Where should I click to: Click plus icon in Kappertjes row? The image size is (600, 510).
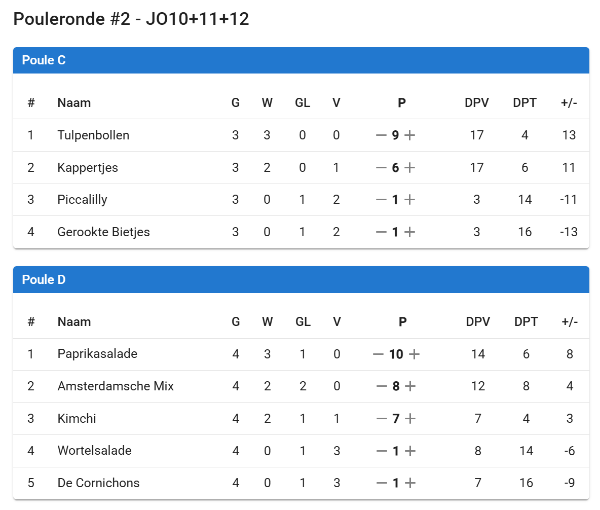(410, 168)
